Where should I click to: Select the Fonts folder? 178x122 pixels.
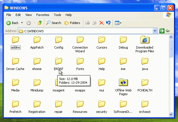80,64
